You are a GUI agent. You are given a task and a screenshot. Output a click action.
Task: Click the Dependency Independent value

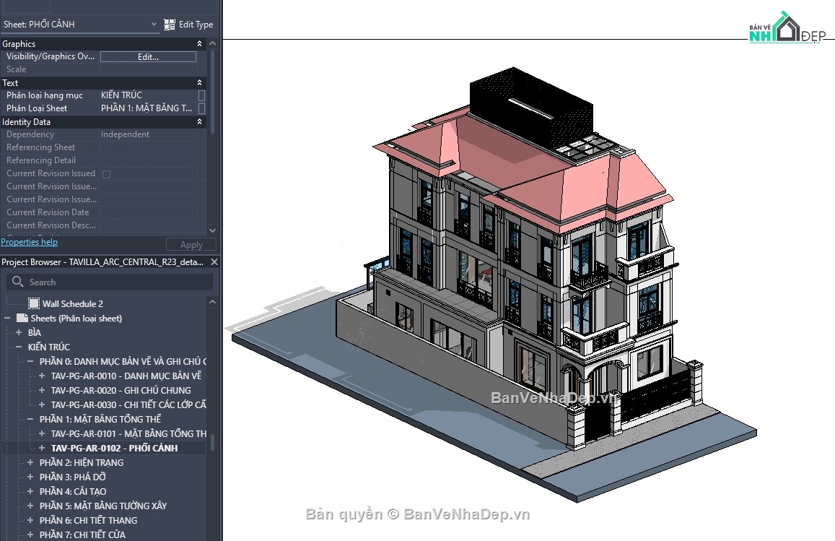125,134
